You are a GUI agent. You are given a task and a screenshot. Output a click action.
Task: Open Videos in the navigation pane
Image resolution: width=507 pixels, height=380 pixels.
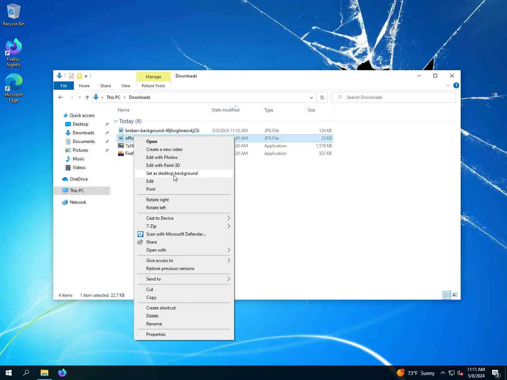(x=79, y=168)
